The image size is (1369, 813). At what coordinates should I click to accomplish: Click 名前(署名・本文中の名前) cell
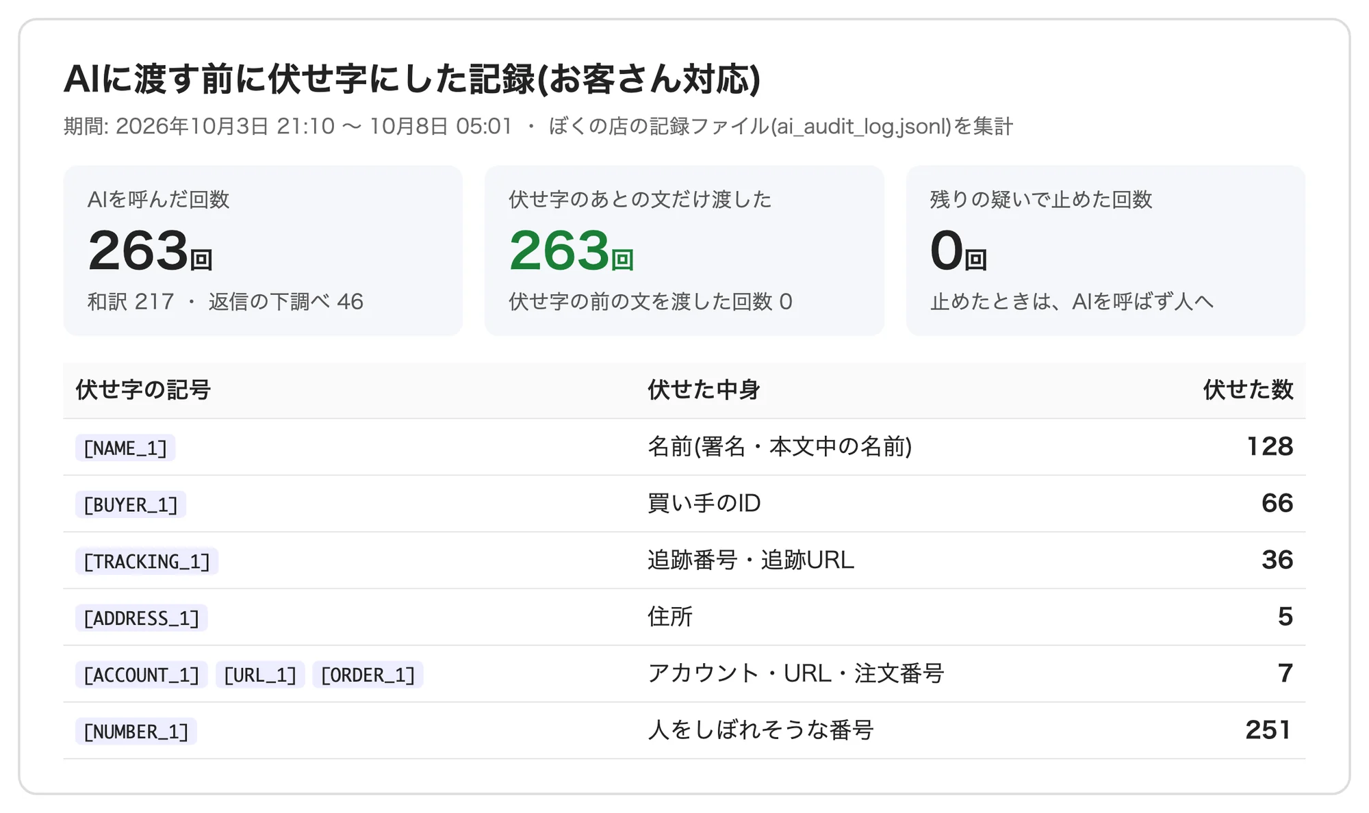[x=780, y=447]
